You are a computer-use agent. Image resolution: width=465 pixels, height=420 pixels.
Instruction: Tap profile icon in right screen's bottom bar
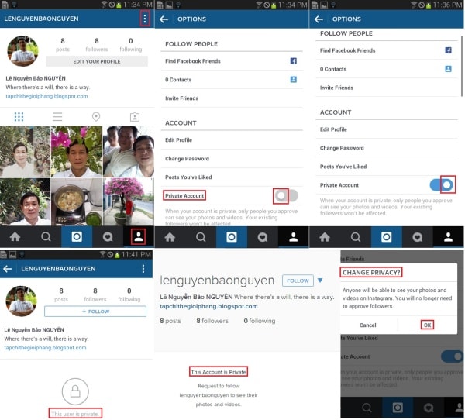(x=449, y=237)
